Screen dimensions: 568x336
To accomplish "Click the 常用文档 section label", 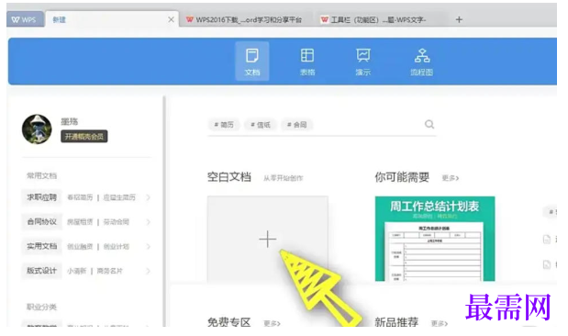I will 41,175.
